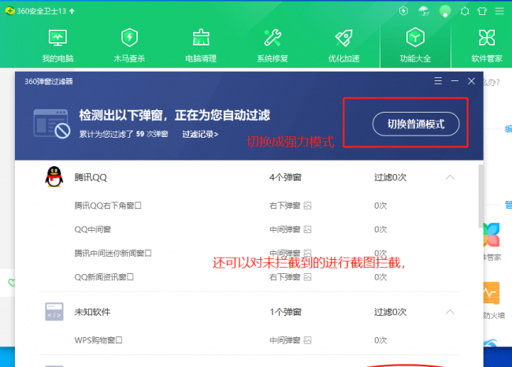Viewport: 512px width, 367px height.
Task: Open the skin shirt icon
Action: [482, 12]
